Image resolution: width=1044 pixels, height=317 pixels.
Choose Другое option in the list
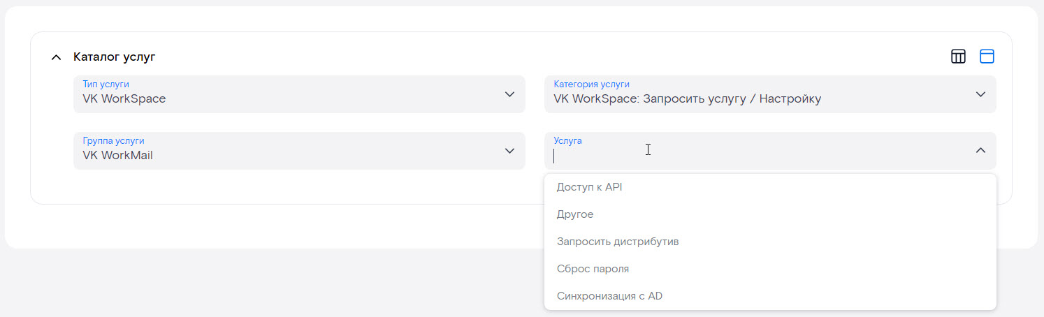pos(575,214)
